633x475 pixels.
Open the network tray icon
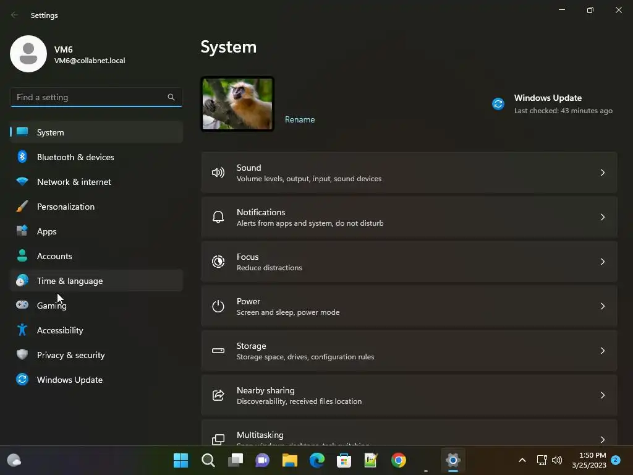(x=542, y=460)
